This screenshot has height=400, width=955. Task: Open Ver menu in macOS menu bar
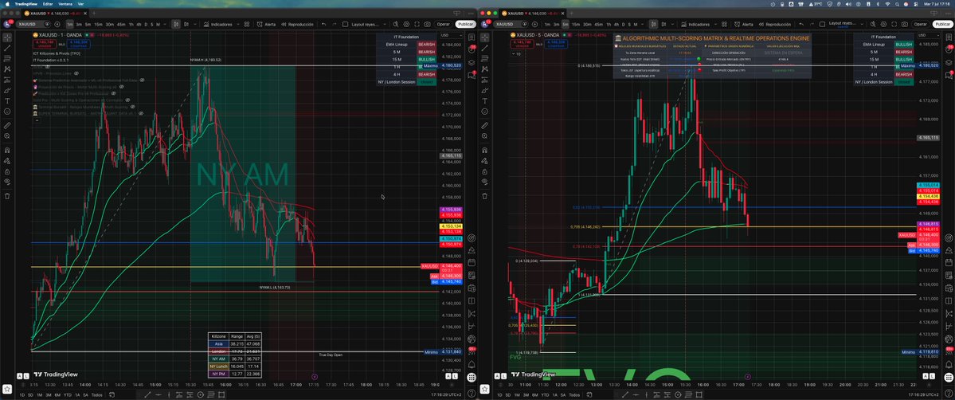[80, 4]
